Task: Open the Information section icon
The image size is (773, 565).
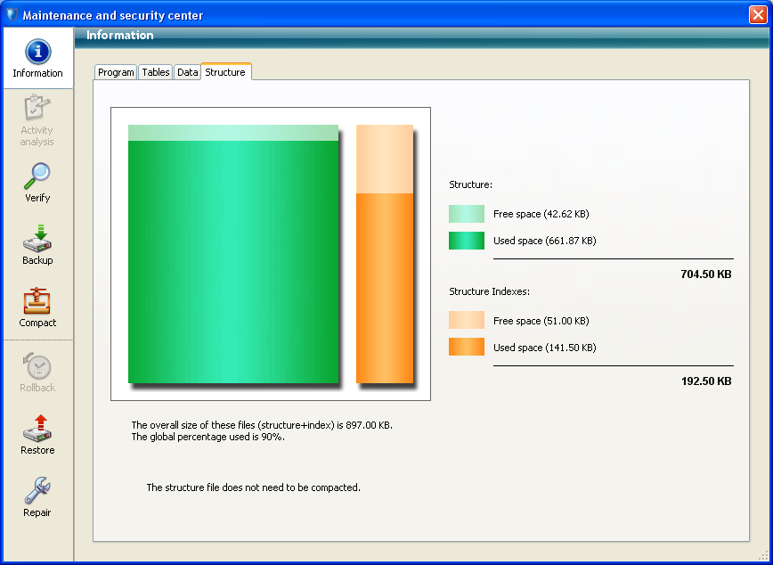Action: [37, 53]
